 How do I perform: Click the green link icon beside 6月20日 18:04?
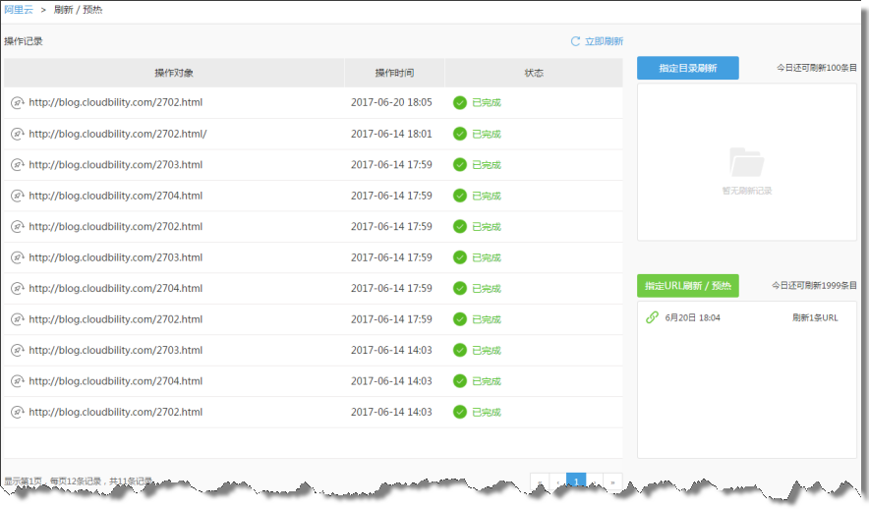651,317
